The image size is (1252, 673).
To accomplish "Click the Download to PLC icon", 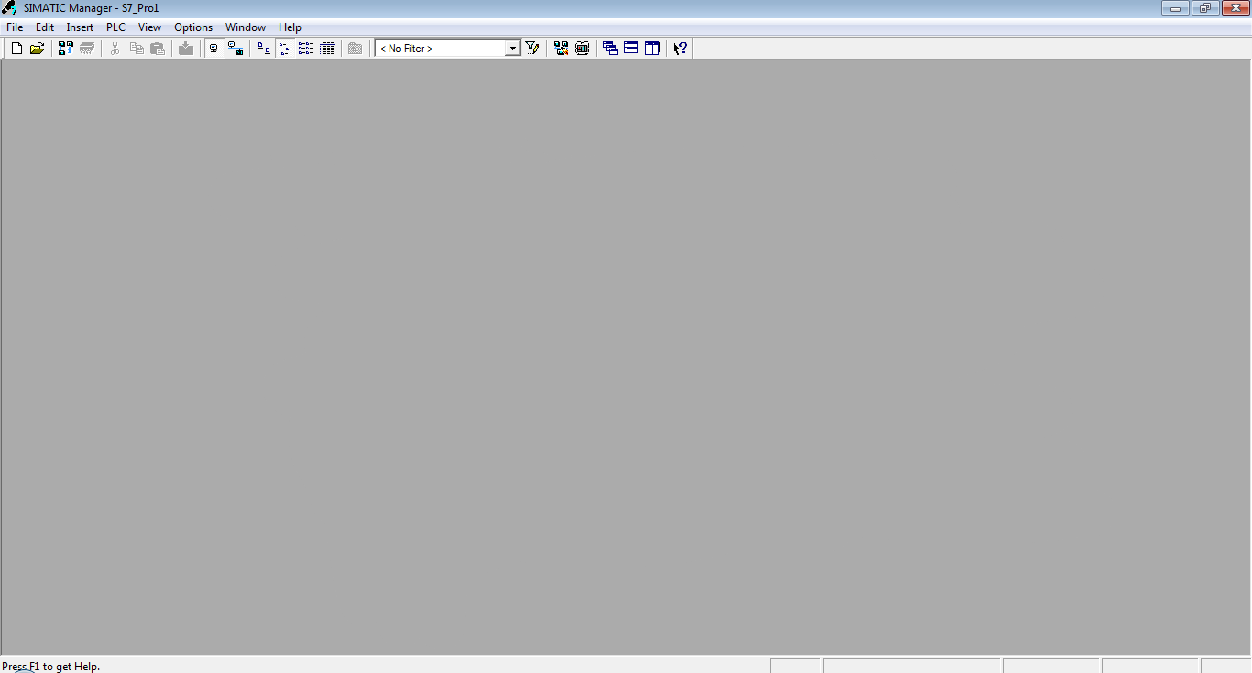I will 186,49.
